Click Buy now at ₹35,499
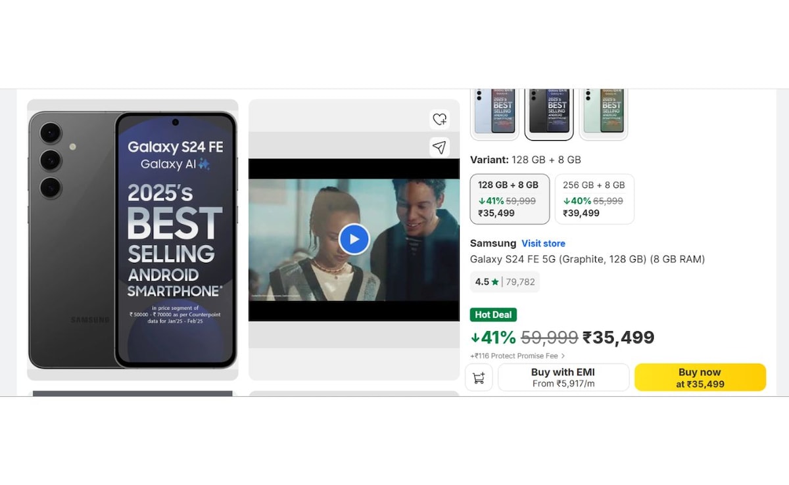Viewport: 789px width, 485px height. 700,378
